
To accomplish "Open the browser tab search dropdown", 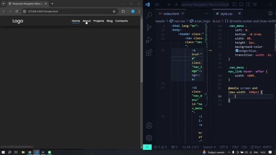I will pyautogui.click(x=3, y=4).
